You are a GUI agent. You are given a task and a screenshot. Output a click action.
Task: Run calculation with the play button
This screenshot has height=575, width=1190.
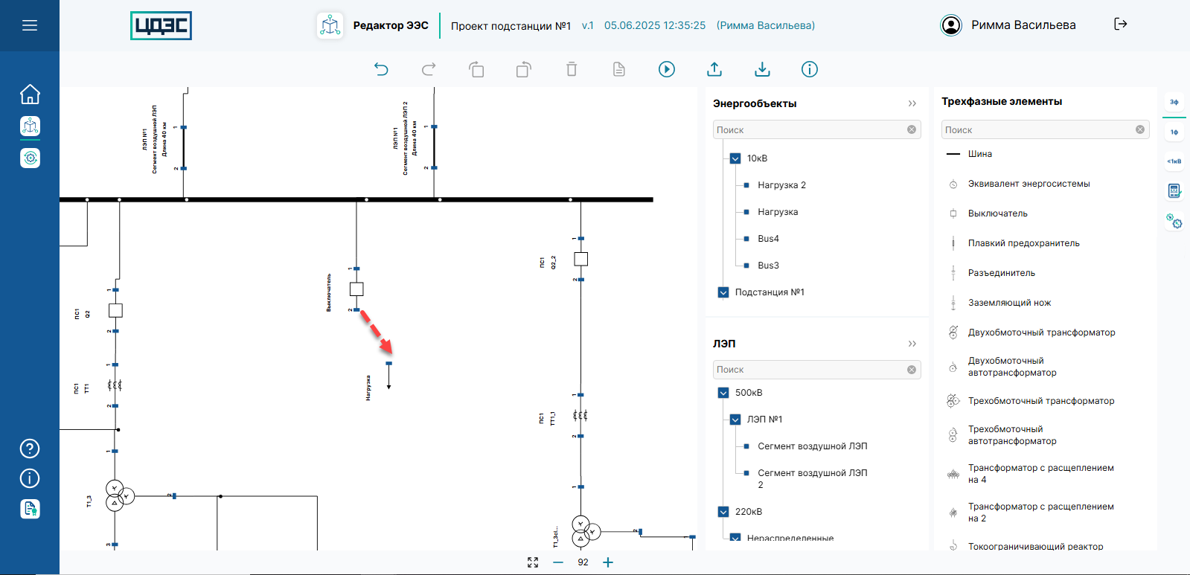[x=667, y=69]
